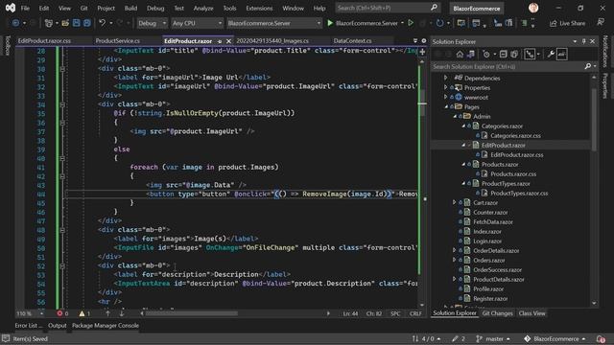This screenshot has width=614, height=345.
Task: Toggle Preview Selected Items in Solution Explorer
Action: pyautogui.click(x=561, y=54)
